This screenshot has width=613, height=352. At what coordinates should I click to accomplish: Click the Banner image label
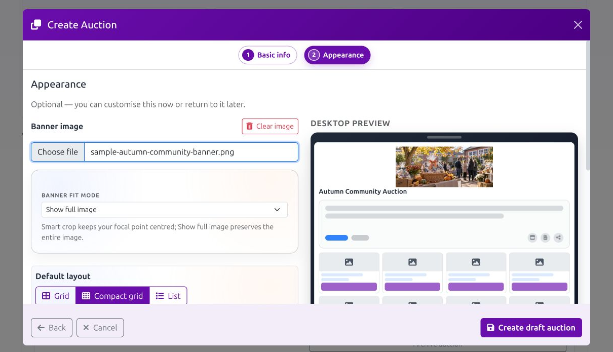pos(57,126)
